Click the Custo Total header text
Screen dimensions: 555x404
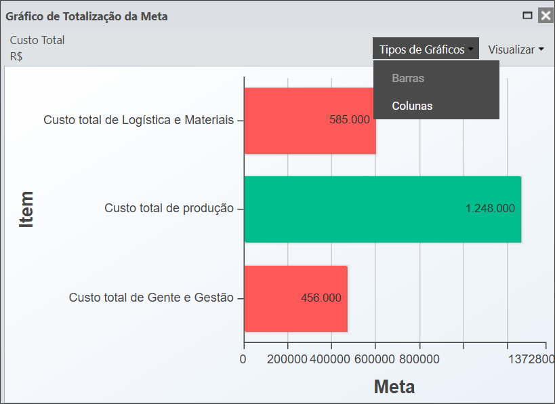(37, 40)
